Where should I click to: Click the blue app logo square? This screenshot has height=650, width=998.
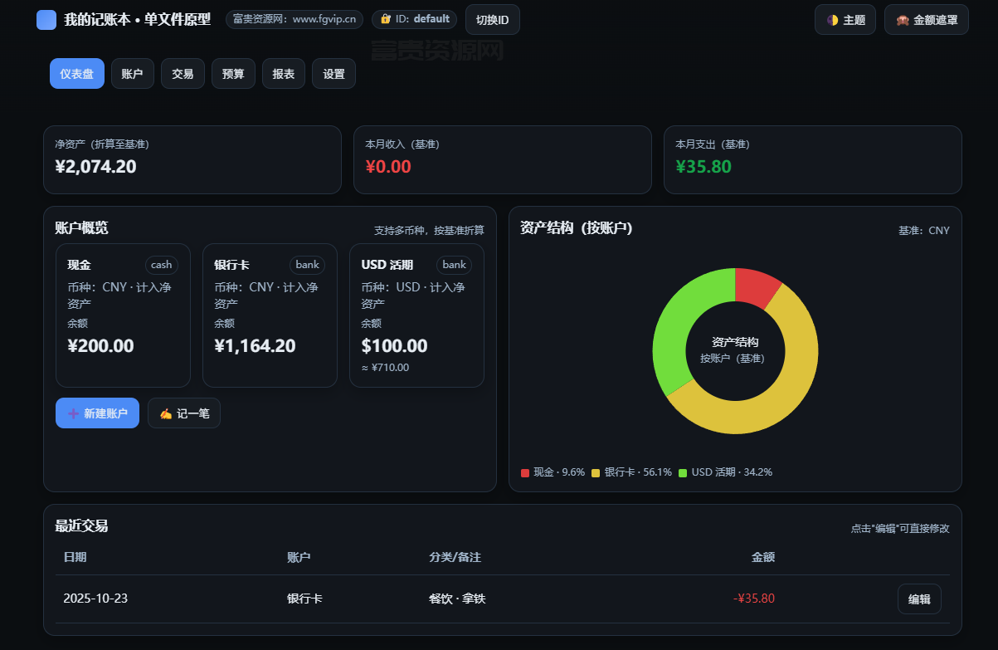(x=46, y=19)
